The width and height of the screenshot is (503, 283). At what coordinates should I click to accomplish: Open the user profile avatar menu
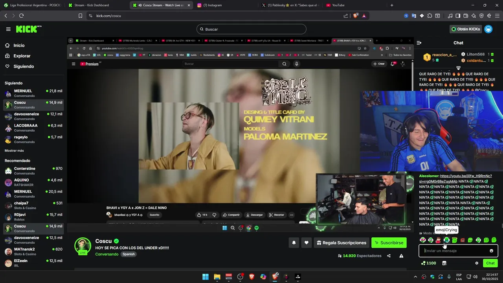tap(488, 29)
